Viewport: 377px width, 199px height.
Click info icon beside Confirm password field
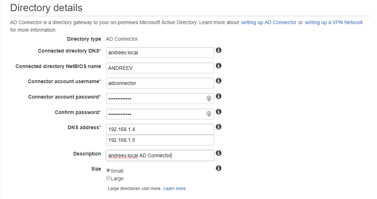[x=218, y=112]
